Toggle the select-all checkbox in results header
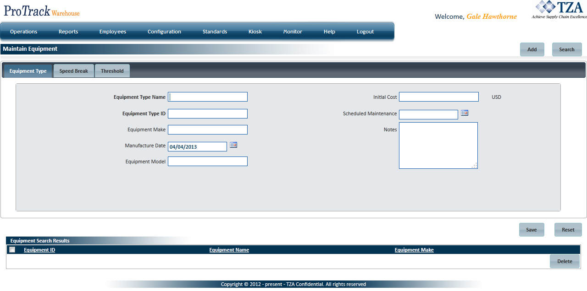Viewport: 587px width, 291px height. (12, 250)
